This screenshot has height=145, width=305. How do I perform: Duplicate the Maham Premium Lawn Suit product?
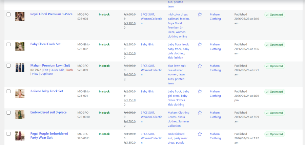(x=46, y=74)
